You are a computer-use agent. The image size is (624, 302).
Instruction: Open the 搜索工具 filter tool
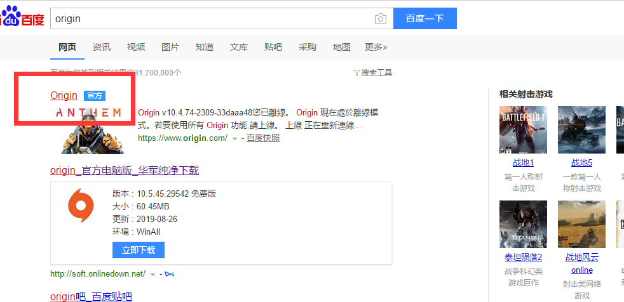click(372, 73)
